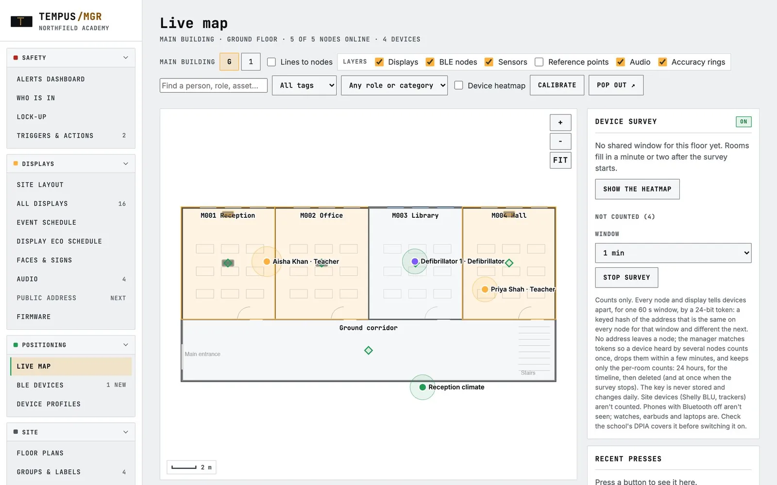Open Floor Plans in sidebar
The height and width of the screenshot is (485, 777).
coord(71,453)
